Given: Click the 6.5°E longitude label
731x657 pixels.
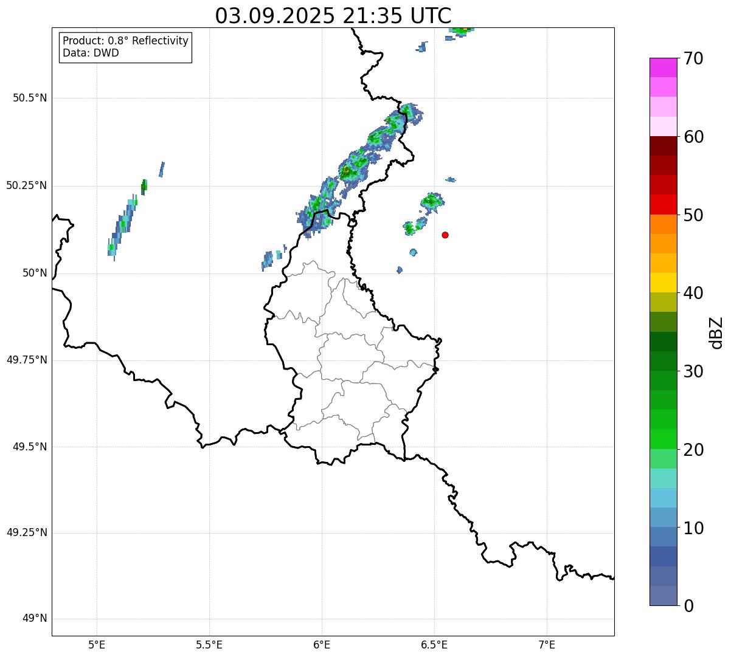Looking at the screenshot, I should 434,644.
